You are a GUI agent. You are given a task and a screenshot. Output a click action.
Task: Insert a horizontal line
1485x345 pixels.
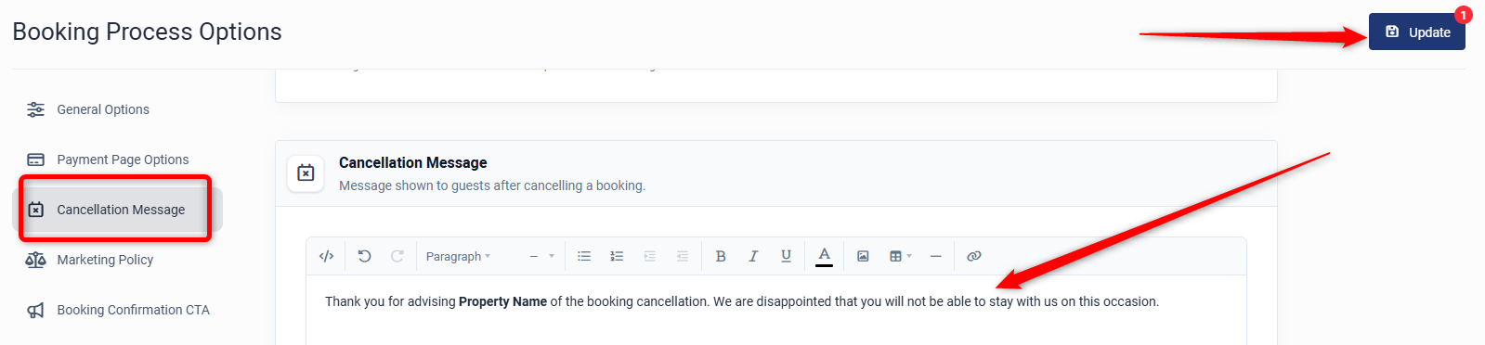click(935, 256)
